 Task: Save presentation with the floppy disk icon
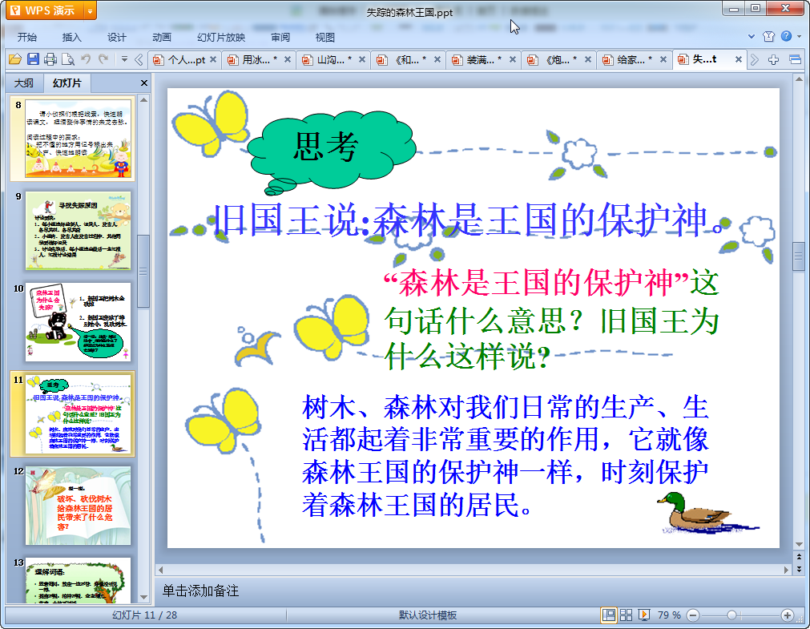tap(33, 59)
